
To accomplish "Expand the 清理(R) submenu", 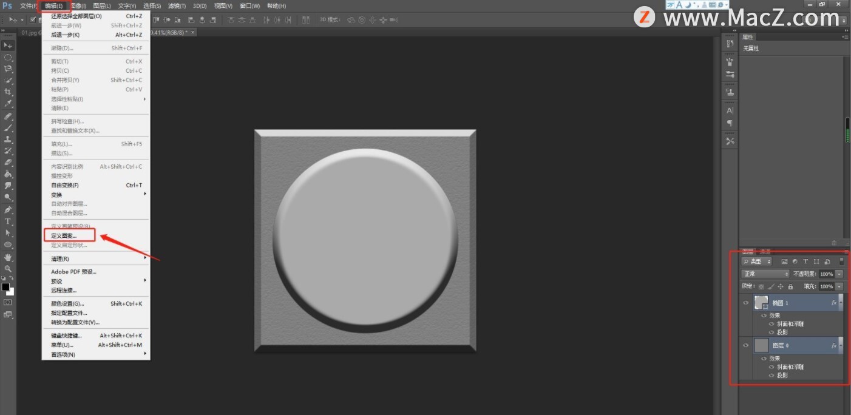I will 96,259.
